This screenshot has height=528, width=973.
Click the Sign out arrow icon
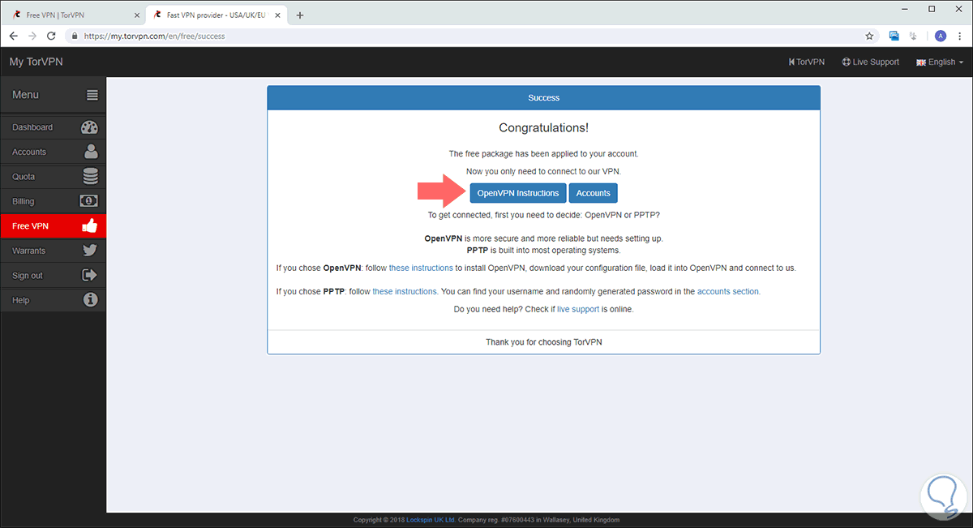[x=90, y=275]
